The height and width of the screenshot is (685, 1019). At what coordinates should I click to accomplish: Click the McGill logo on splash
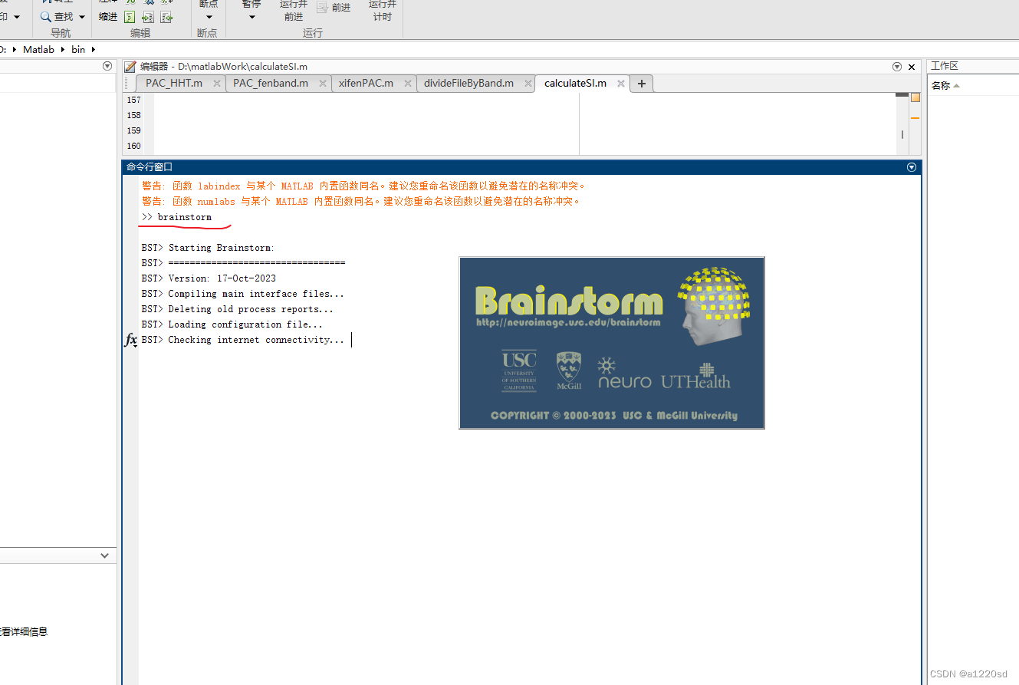tap(569, 371)
